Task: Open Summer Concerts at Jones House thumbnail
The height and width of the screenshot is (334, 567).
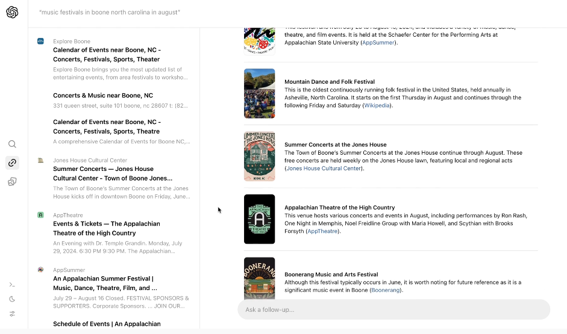Action: [x=259, y=156]
